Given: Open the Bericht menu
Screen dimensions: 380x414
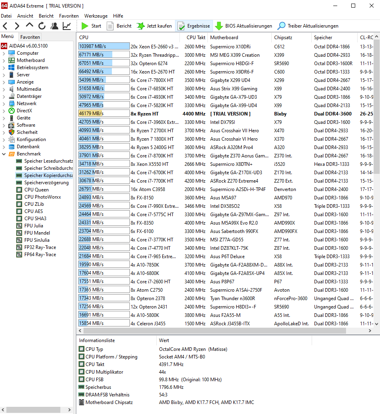Looking at the screenshot, I should pos(46,16).
